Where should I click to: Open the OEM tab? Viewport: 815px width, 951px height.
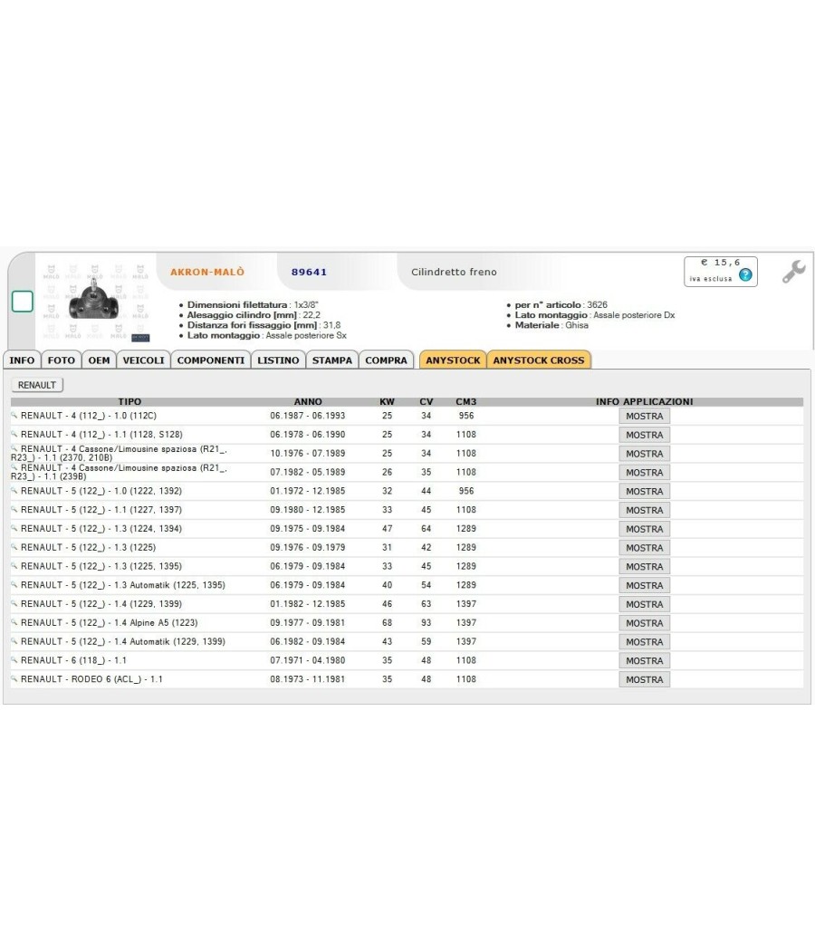click(99, 360)
